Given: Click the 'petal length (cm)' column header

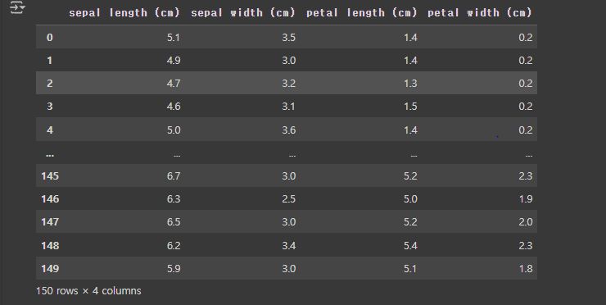Looking at the screenshot, I should point(362,13).
